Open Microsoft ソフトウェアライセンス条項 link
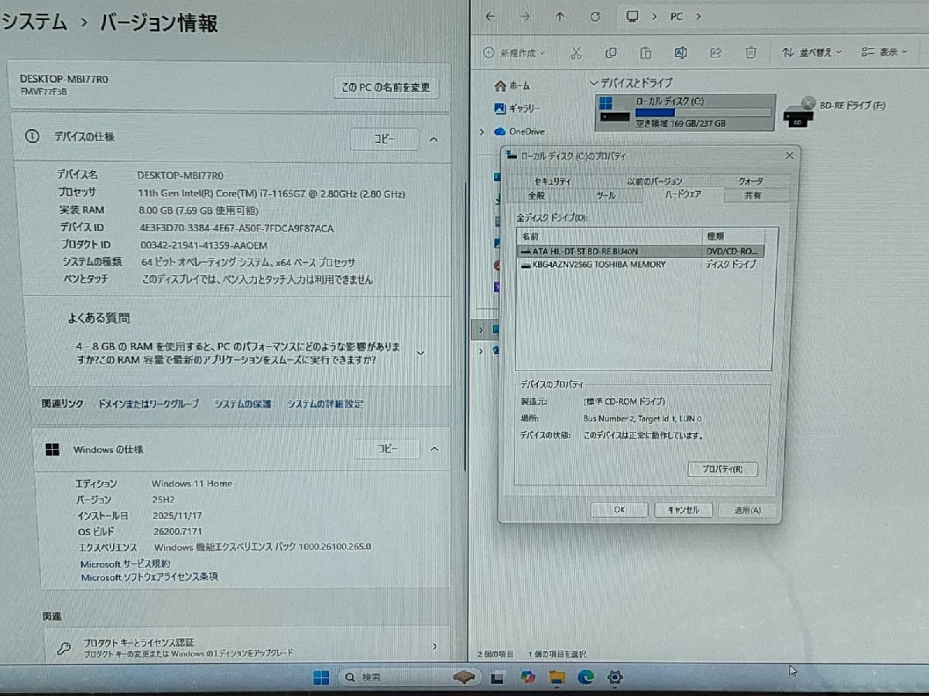This screenshot has height=696, width=929. pyautogui.click(x=149, y=577)
